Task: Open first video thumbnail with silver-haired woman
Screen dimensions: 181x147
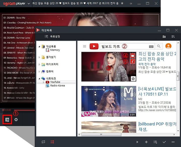Action: point(109,67)
